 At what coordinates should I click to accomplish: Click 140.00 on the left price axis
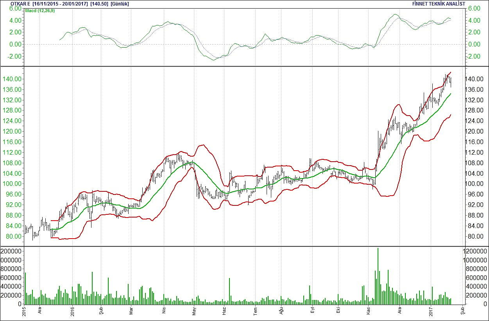12,79
